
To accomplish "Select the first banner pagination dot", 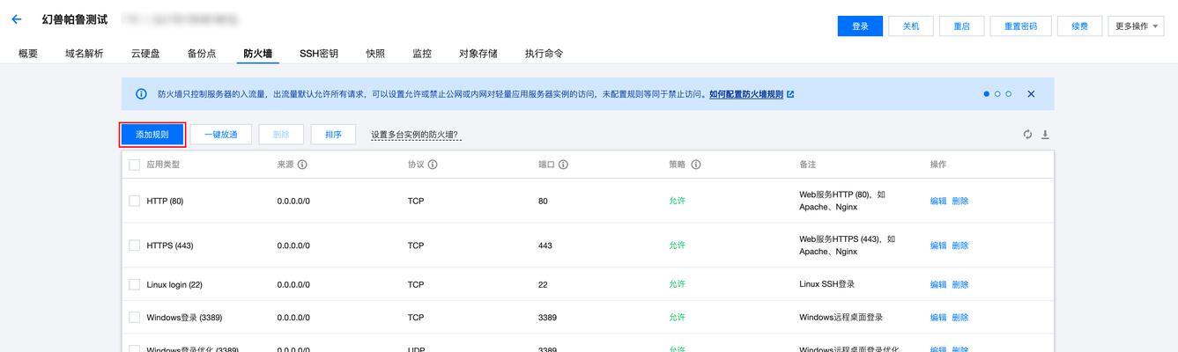I will click(987, 94).
